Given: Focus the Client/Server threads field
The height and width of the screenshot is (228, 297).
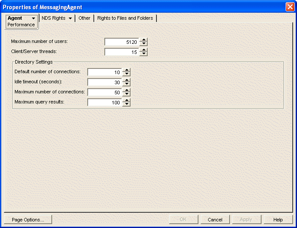Looking at the screenshot, I should pyautogui.click(x=122, y=52).
